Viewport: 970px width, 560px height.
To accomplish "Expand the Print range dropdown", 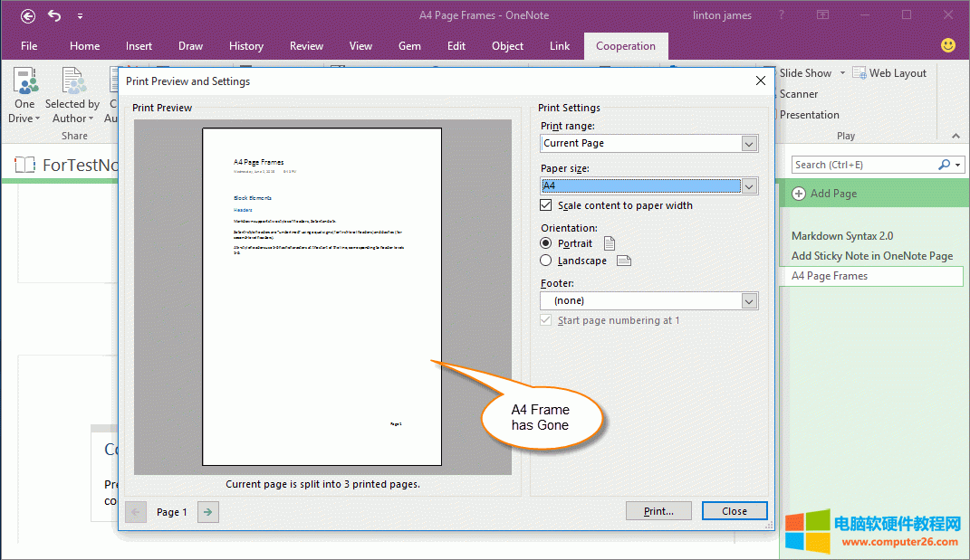I will tap(748, 143).
